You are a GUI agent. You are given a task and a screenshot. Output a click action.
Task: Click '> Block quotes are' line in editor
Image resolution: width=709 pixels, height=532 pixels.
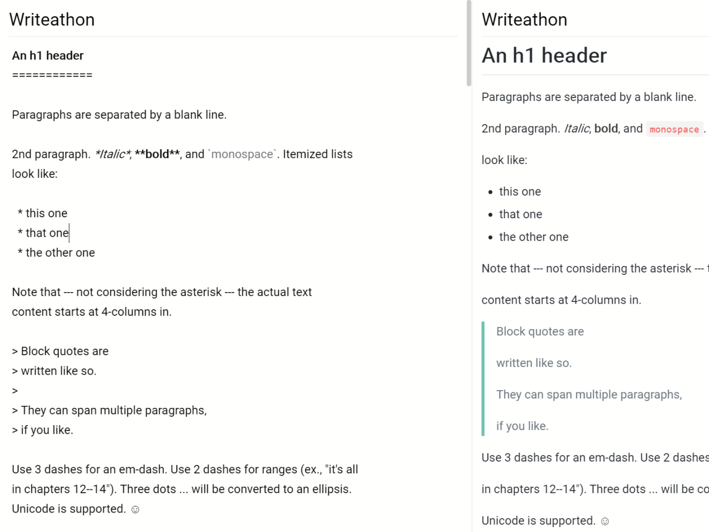(x=60, y=351)
